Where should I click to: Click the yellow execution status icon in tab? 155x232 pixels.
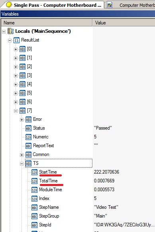(9, 5)
